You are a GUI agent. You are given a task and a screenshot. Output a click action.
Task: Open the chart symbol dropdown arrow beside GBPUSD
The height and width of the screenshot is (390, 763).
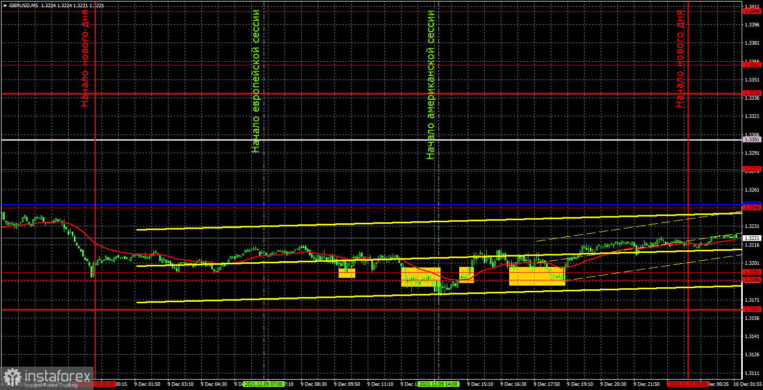[5, 5]
